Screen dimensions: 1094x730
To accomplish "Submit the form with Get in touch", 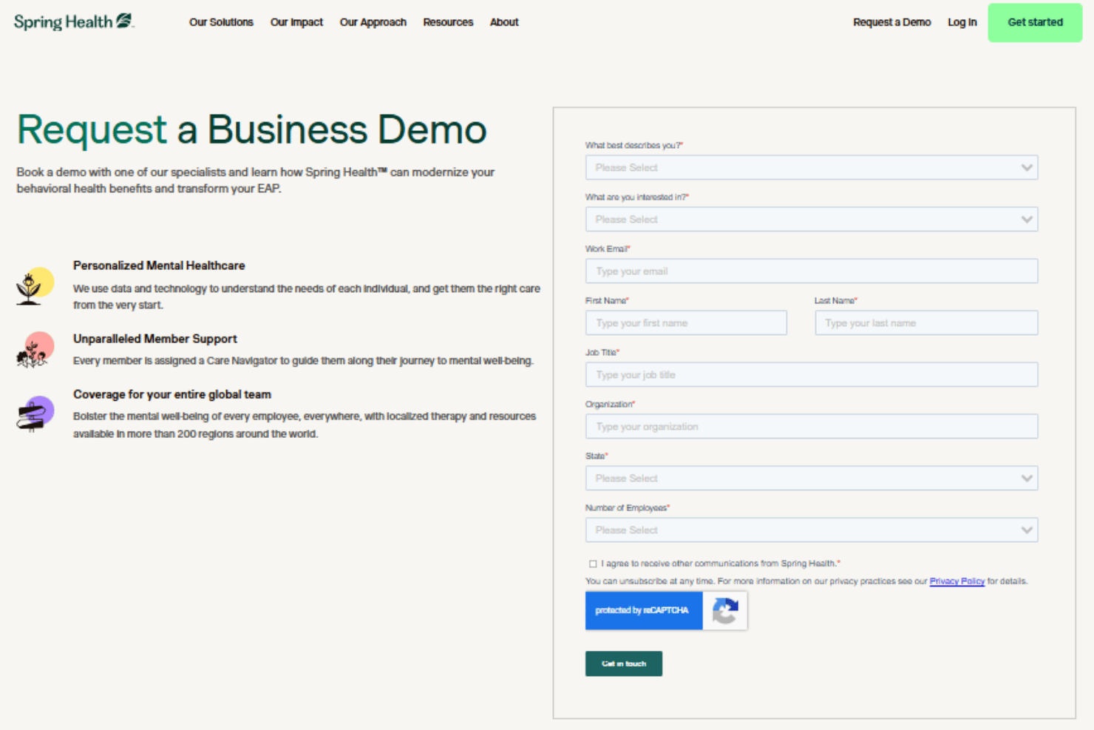I will pos(624,663).
